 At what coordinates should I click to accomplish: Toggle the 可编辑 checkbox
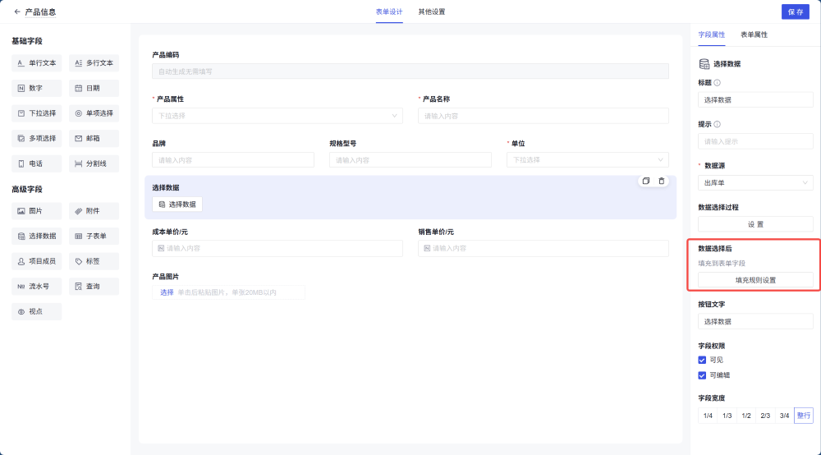(702, 375)
